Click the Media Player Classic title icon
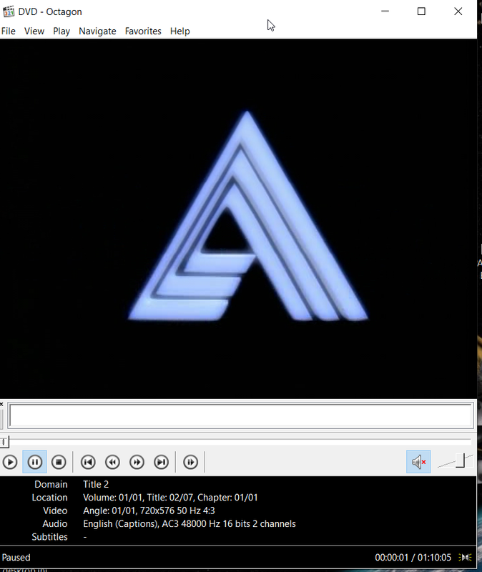482x572 pixels. click(x=9, y=11)
